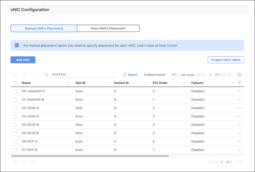
Task: Go to previous page in top pagination
Action: [203, 75]
